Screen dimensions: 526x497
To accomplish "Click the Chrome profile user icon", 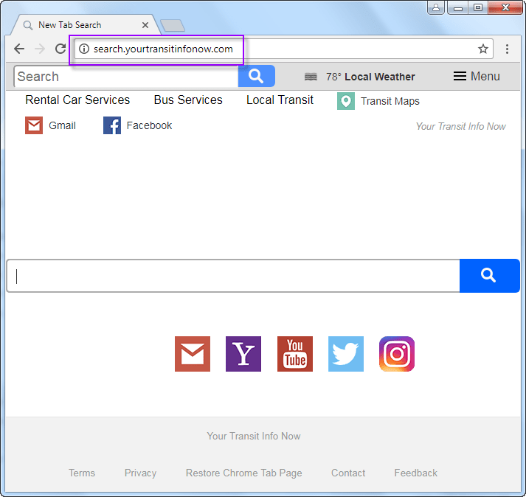I will [x=436, y=7].
